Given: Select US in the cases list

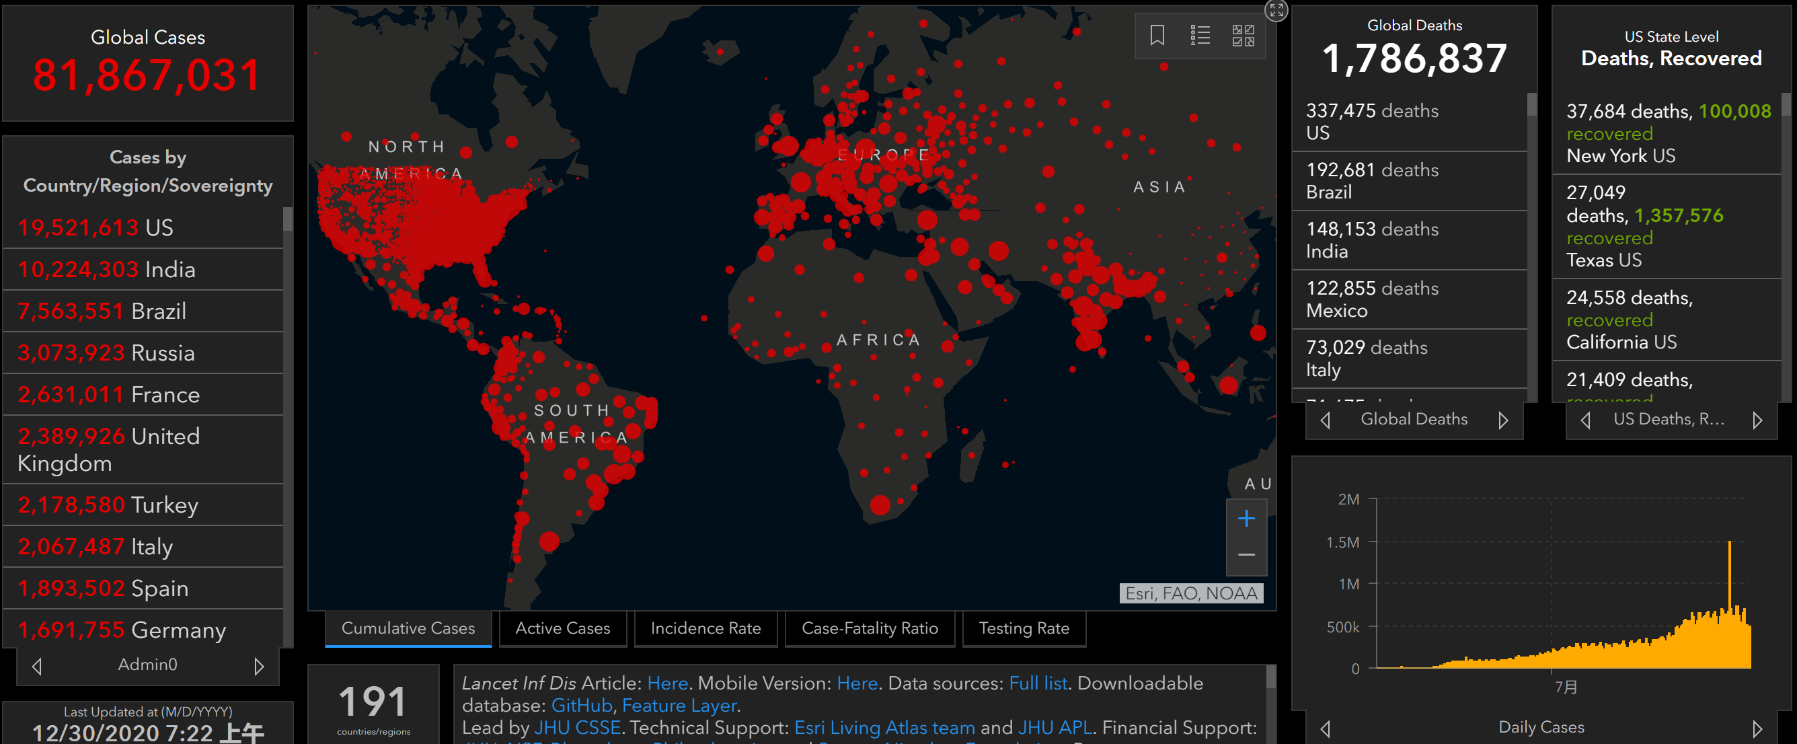Looking at the screenshot, I should (143, 227).
